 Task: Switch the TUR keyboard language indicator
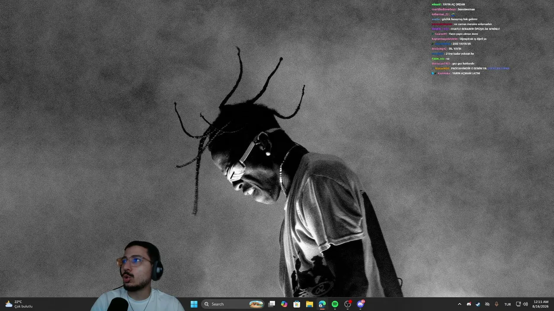click(508, 304)
